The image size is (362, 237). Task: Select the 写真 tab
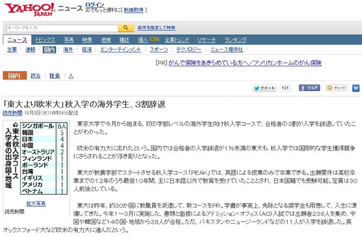(69, 40)
